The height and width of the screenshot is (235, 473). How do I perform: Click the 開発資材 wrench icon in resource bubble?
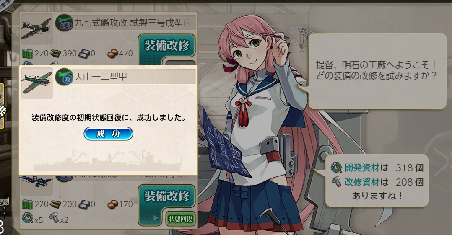(336, 167)
